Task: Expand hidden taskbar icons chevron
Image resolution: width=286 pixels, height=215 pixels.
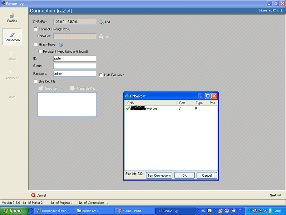Action: [240, 210]
